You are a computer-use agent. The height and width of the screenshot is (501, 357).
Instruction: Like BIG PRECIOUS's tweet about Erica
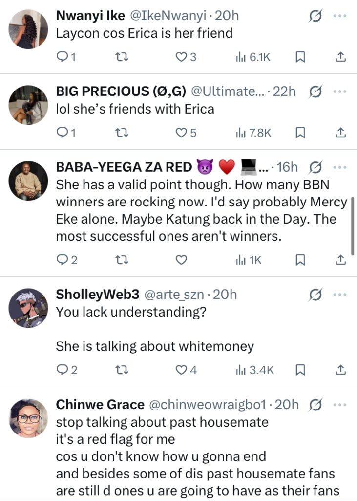click(182, 132)
